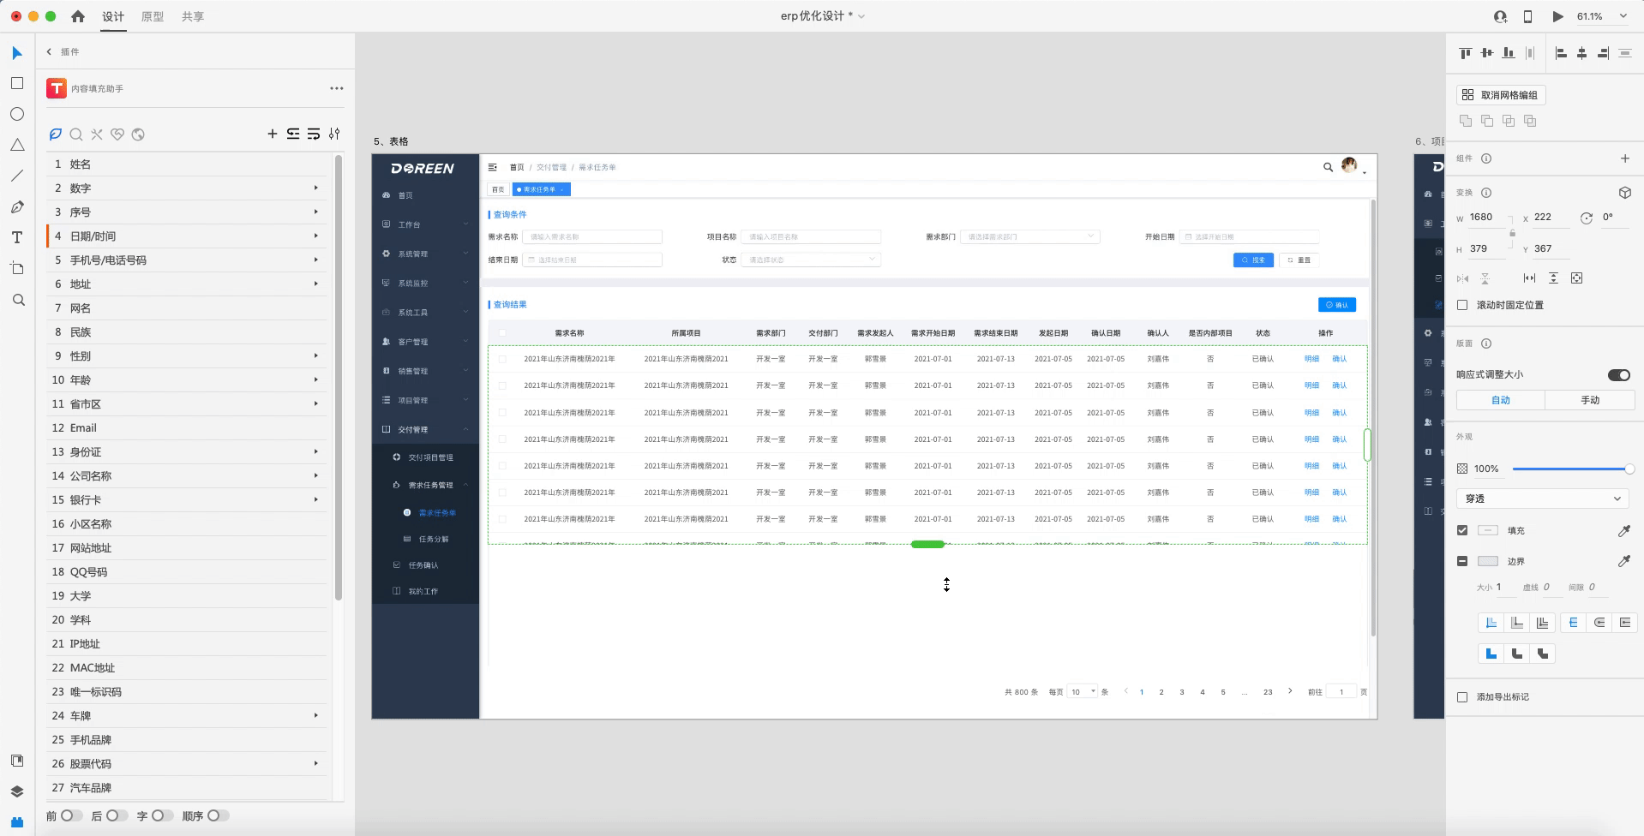The image size is (1644, 836).
Task: Select the Polygon triangle tool
Action: (x=17, y=145)
